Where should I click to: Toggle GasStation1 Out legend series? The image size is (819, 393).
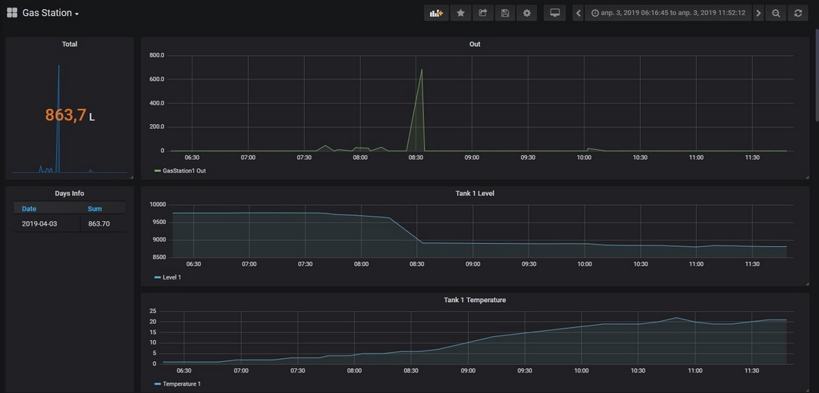tap(184, 170)
